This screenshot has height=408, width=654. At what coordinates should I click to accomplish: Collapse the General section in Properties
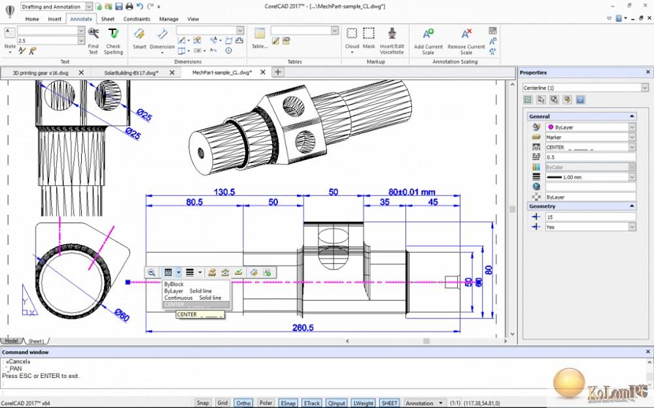pyautogui.click(x=632, y=117)
